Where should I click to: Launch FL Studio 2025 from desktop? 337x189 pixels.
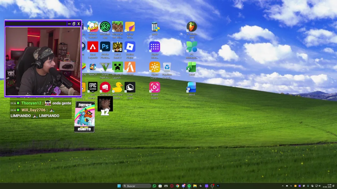tap(192, 30)
